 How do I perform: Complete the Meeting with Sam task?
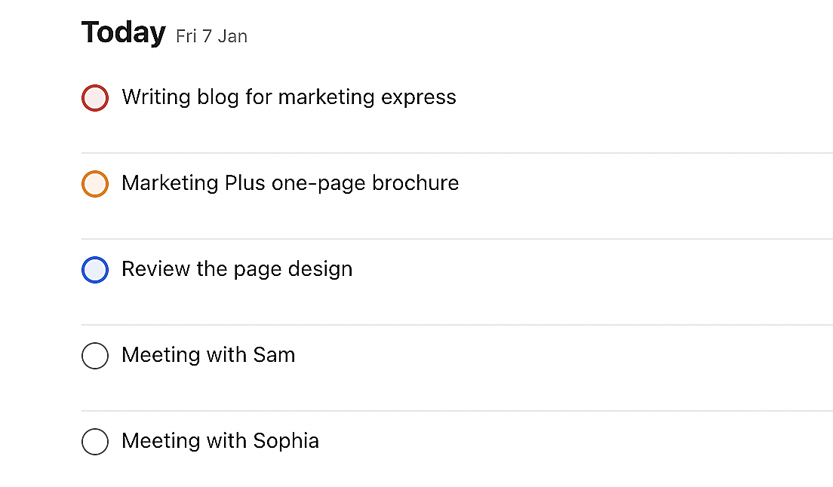95,356
